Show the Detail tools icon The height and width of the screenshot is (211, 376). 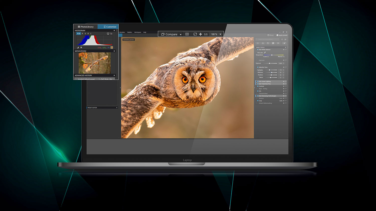click(268, 43)
